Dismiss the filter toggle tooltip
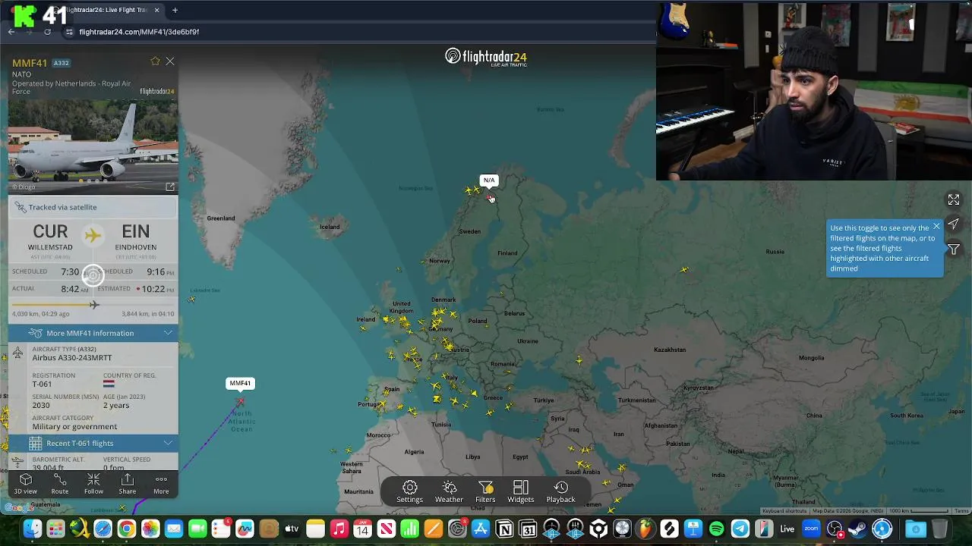972x546 pixels. pos(936,227)
